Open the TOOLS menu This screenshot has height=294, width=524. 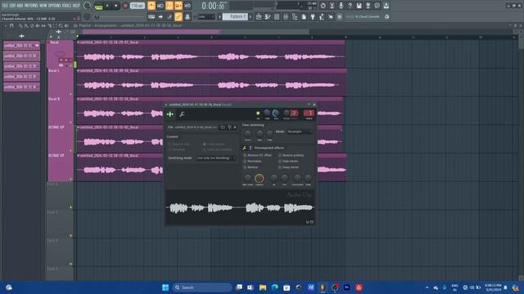coord(67,6)
